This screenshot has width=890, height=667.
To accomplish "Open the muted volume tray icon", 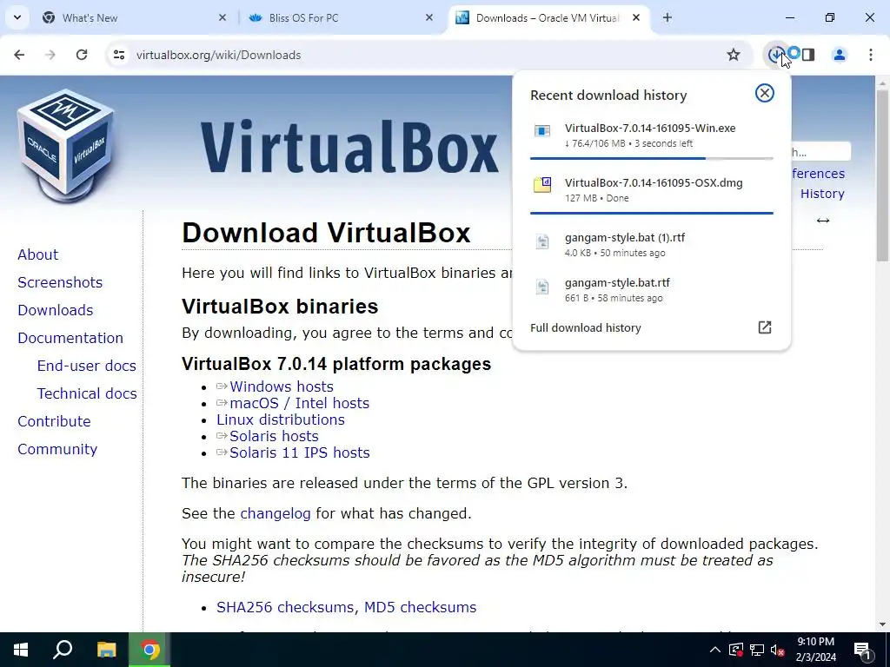I will (778, 650).
